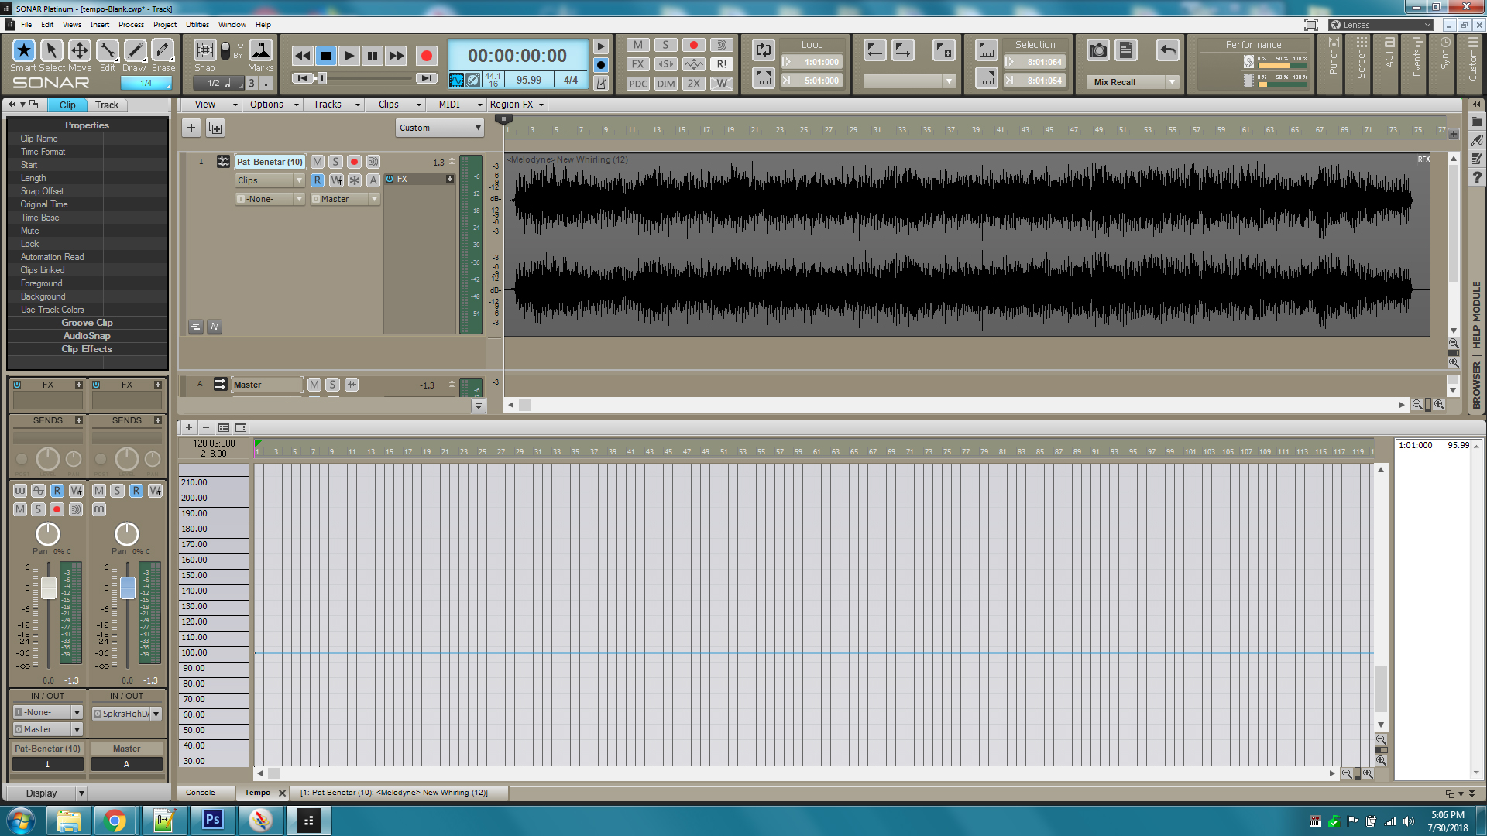
Task: Choose the Draw tool
Action: point(135,51)
